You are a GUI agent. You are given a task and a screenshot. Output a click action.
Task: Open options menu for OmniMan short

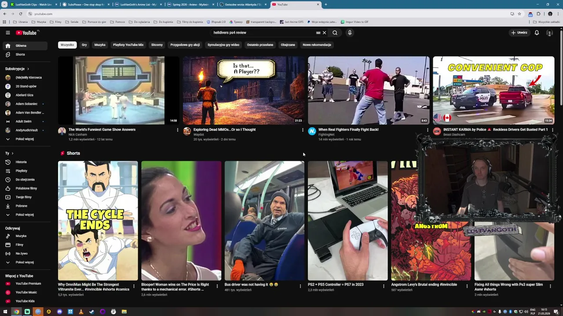(x=134, y=286)
